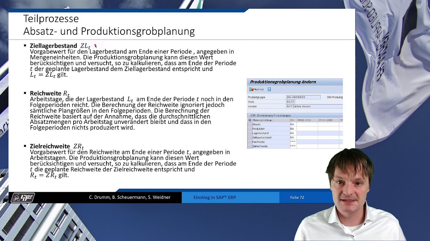Image resolution: width=430 pixels, height=241 pixels.
Task: Click the bold heading 'Reichweite' on the slide
Action: click(46, 93)
